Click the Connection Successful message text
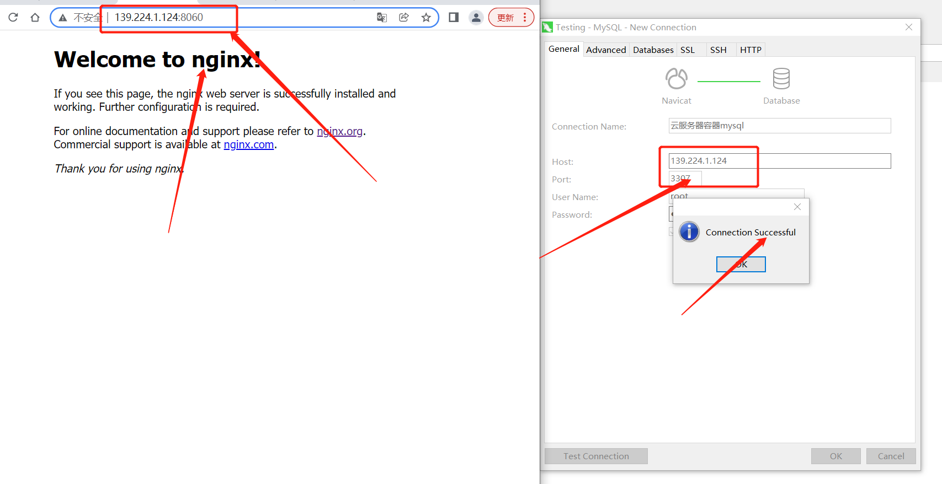The image size is (942, 484). pyautogui.click(x=751, y=232)
